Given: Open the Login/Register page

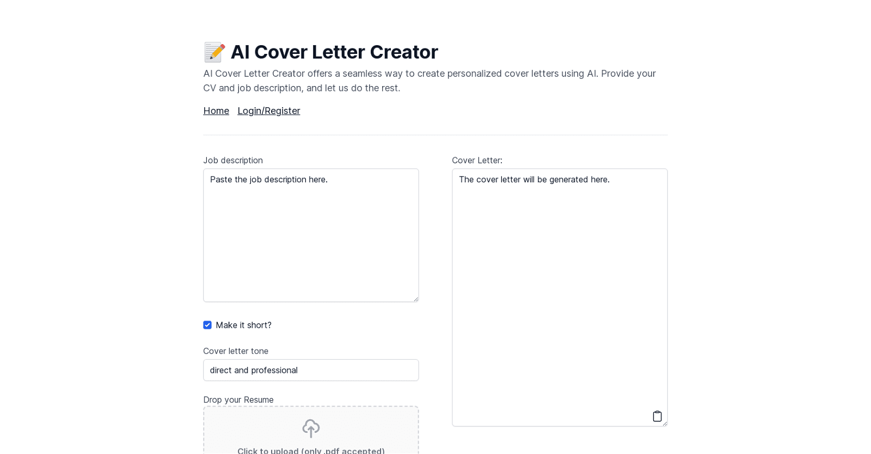Looking at the screenshot, I should 268,111.
